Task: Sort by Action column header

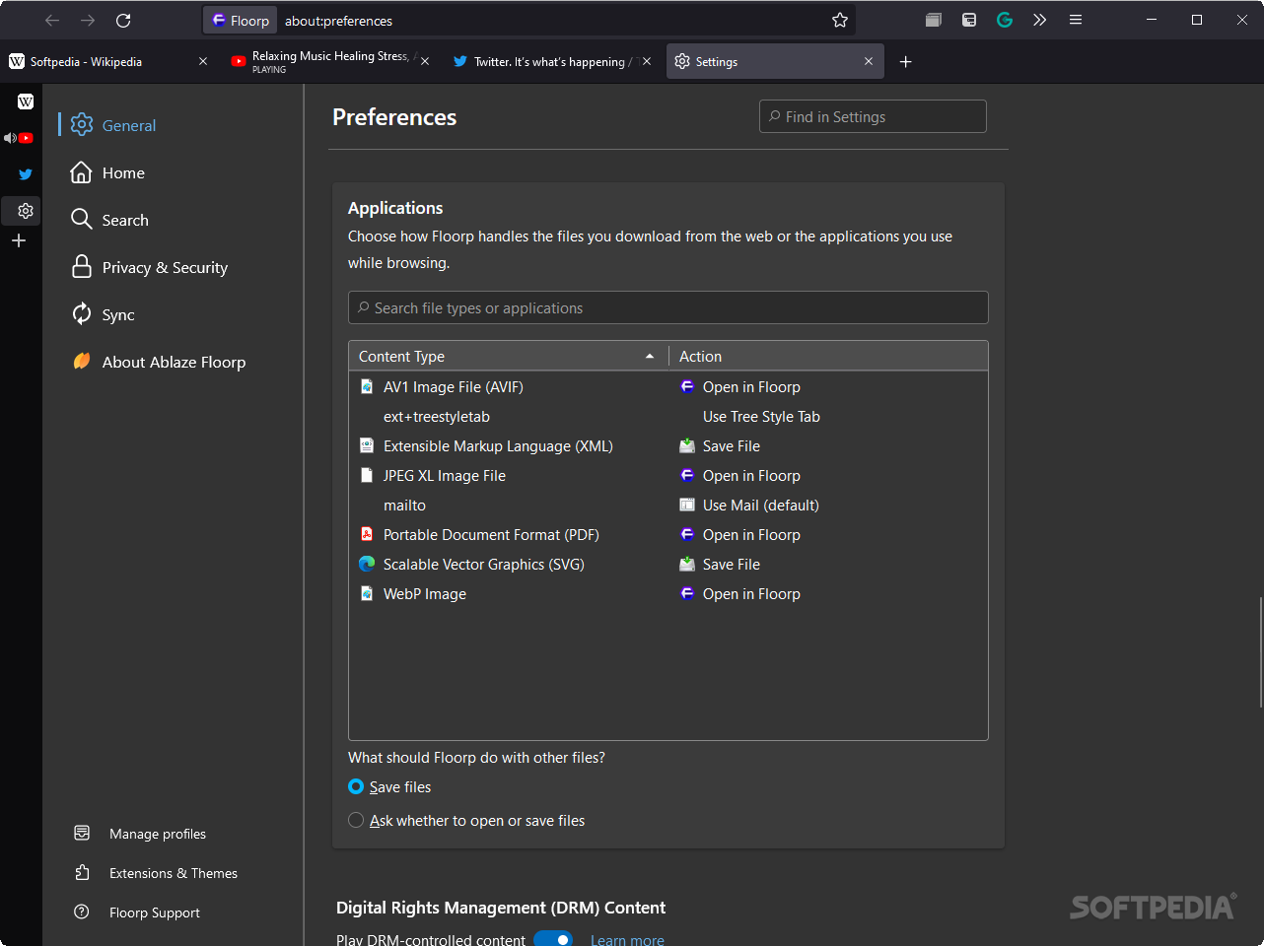Action: pos(828,356)
